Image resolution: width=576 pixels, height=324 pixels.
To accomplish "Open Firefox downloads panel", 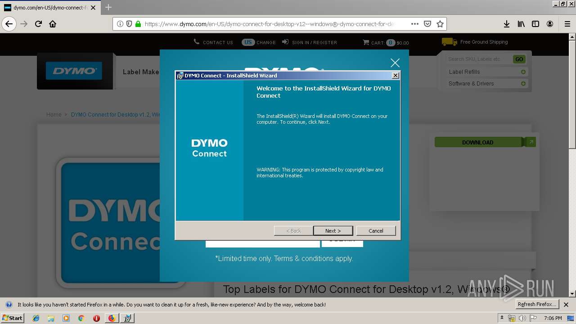I will [x=507, y=24].
